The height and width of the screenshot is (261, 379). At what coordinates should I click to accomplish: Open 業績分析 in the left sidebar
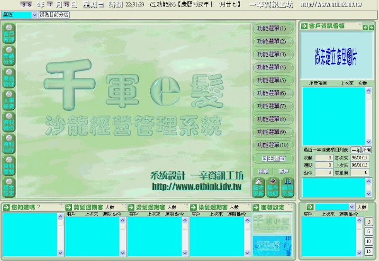click(9, 56)
